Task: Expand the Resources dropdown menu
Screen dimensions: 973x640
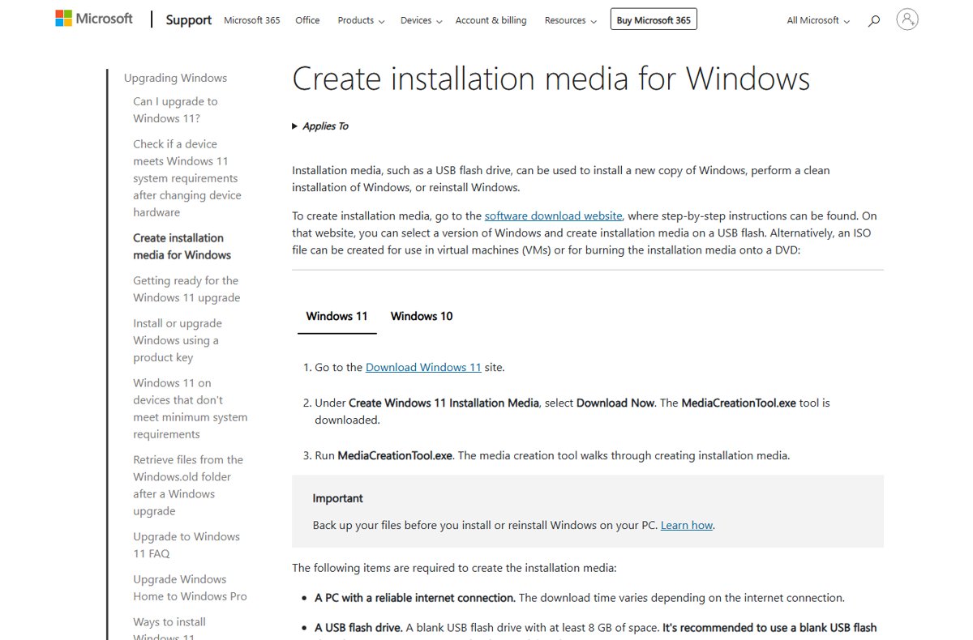Action: coord(570,20)
